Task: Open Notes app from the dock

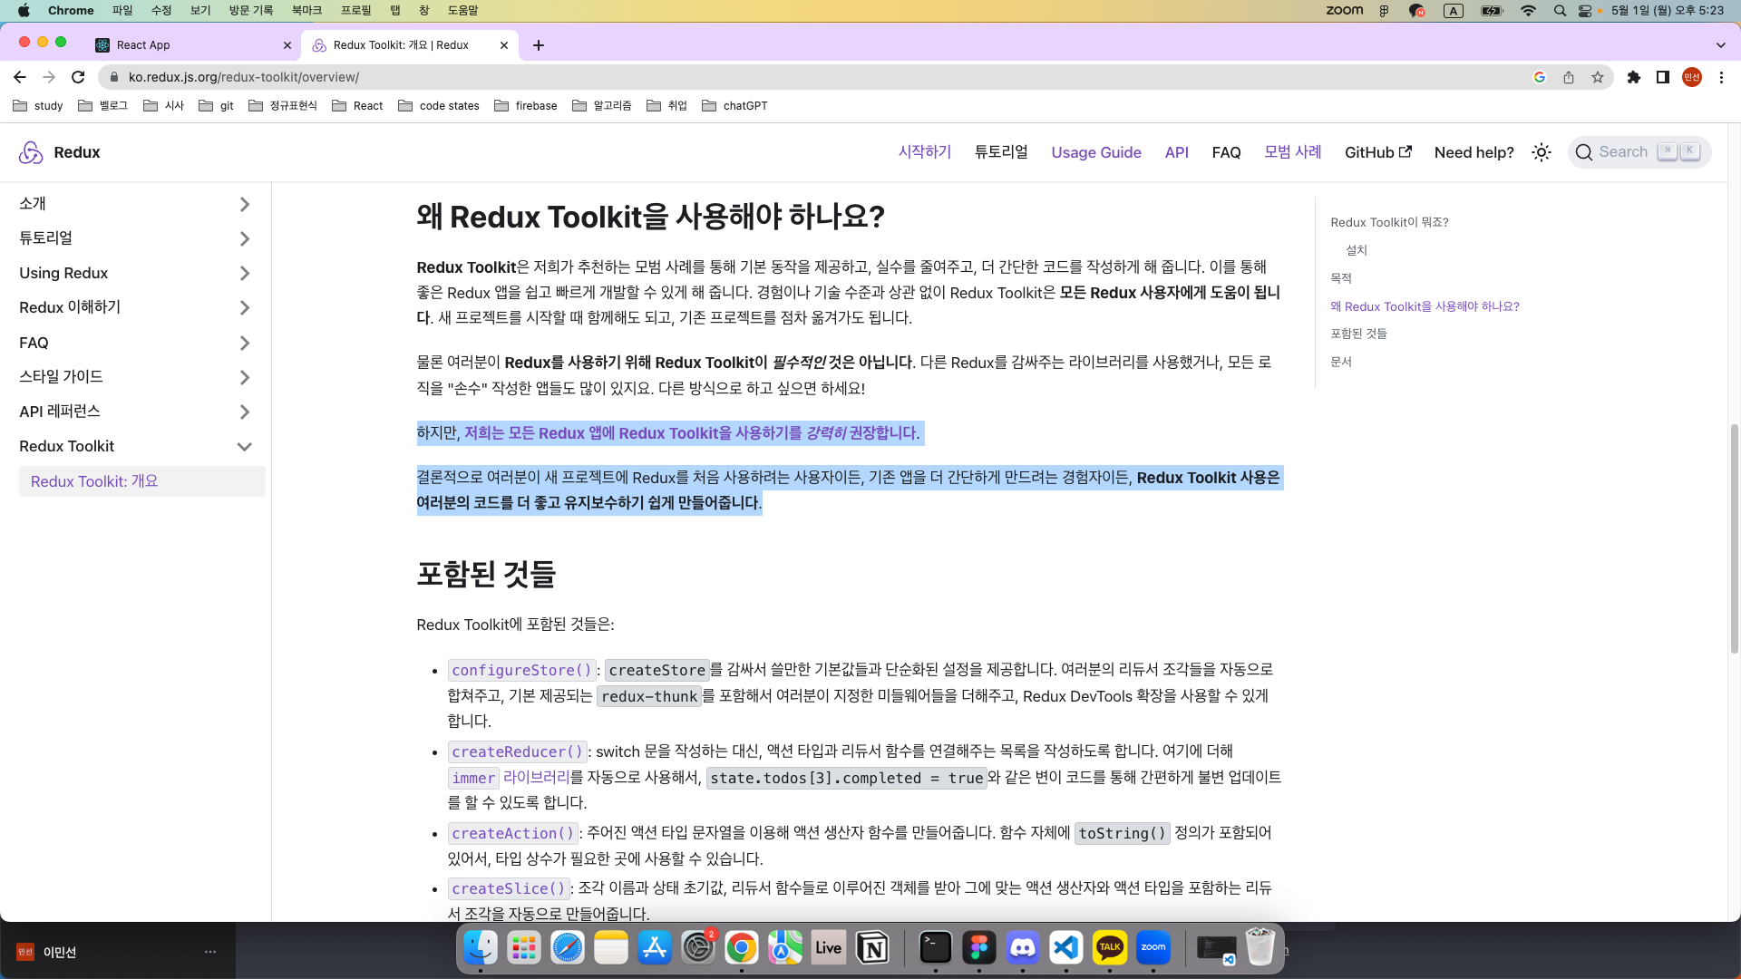Action: [611, 948]
